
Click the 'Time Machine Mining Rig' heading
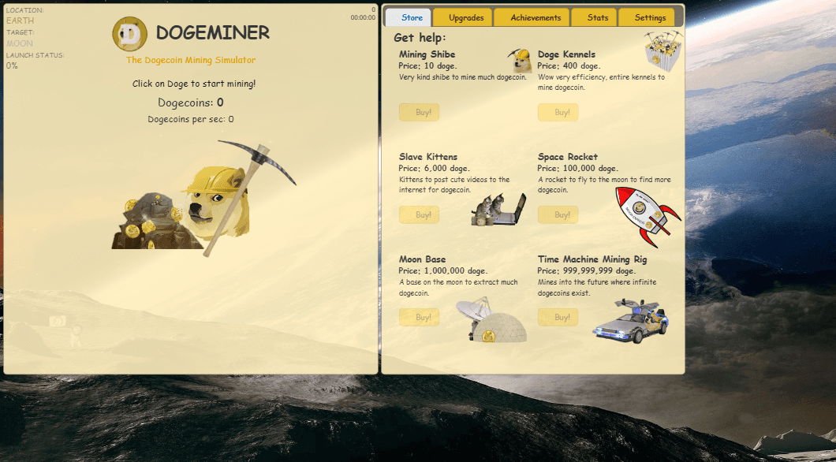pyautogui.click(x=592, y=259)
